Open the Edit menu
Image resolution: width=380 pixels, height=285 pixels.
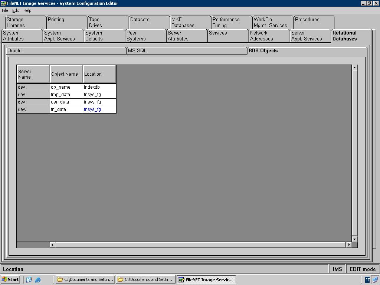click(x=16, y=10)
